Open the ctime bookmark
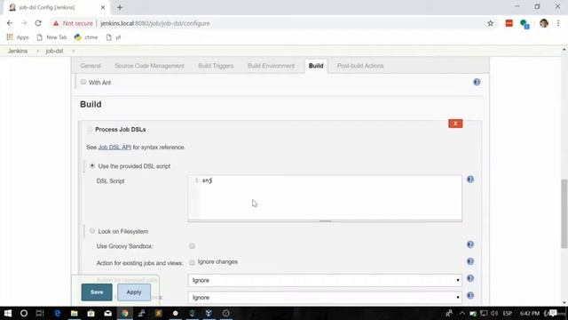Viewport: 568px width, 320px height. pyautogui.click(x=86, y=37)
